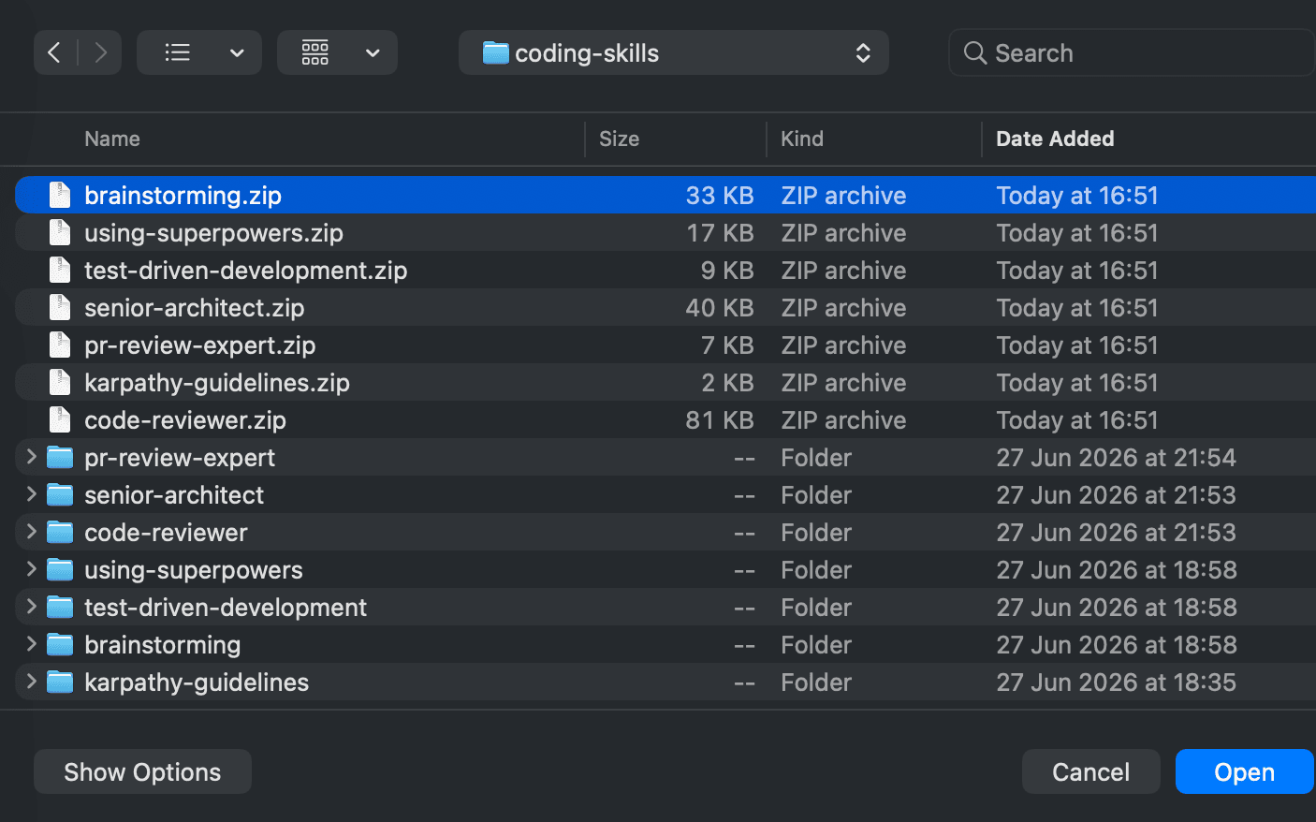Screen dimensions: 1316x822
Task: Click the 81 KB size value
Action: 719,419
